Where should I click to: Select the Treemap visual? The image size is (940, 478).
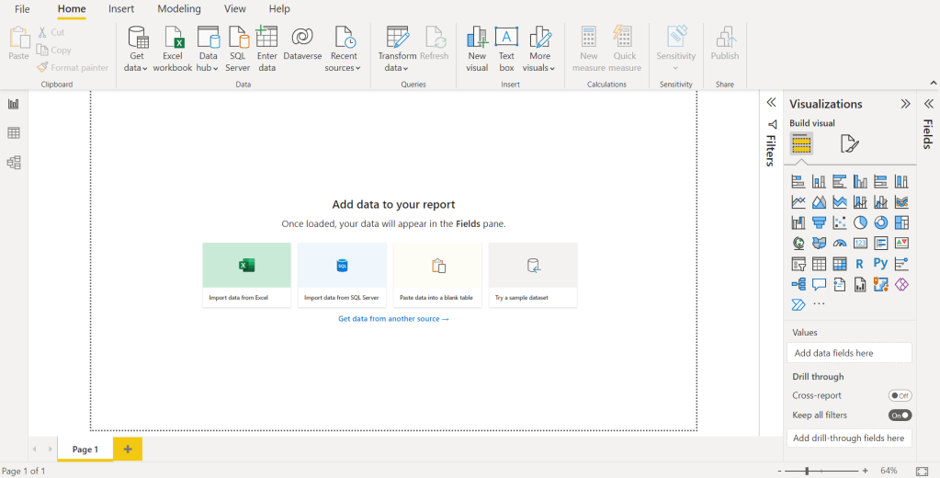coord(901,222)
